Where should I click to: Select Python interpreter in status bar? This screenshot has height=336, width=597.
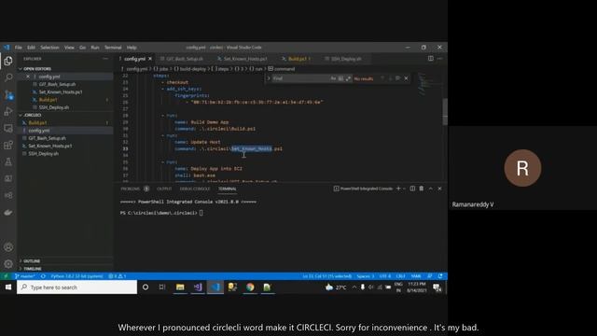76,276
